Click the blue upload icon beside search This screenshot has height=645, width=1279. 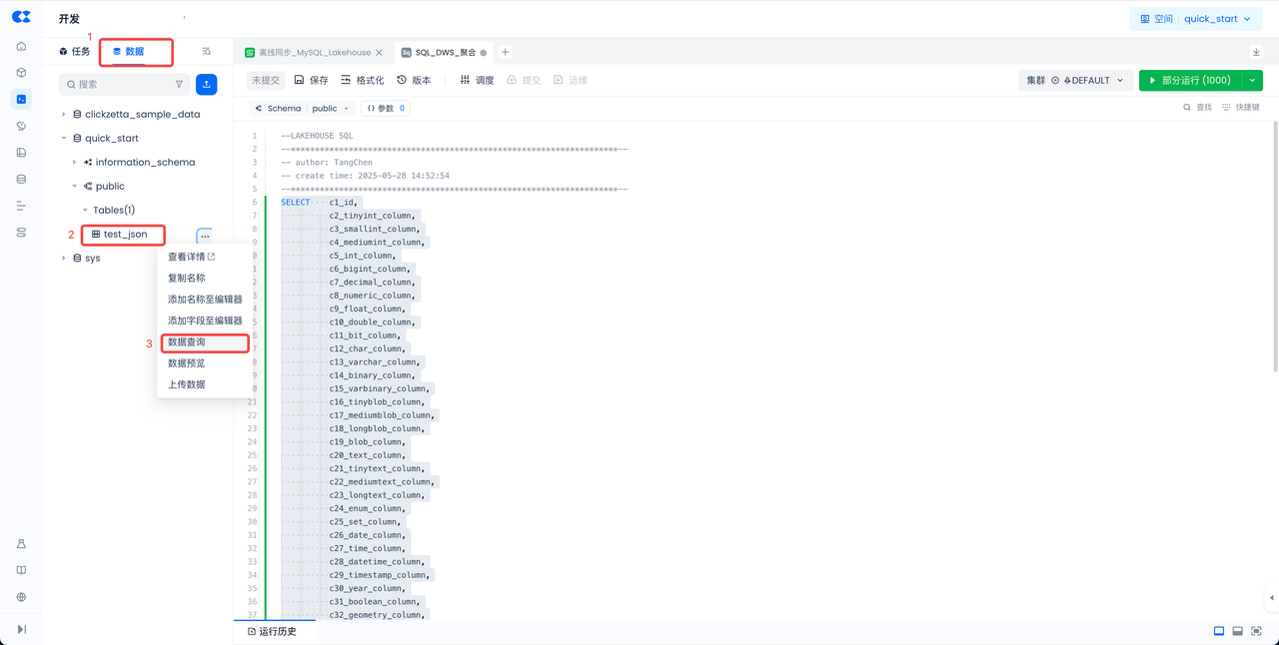coord(206,85)
